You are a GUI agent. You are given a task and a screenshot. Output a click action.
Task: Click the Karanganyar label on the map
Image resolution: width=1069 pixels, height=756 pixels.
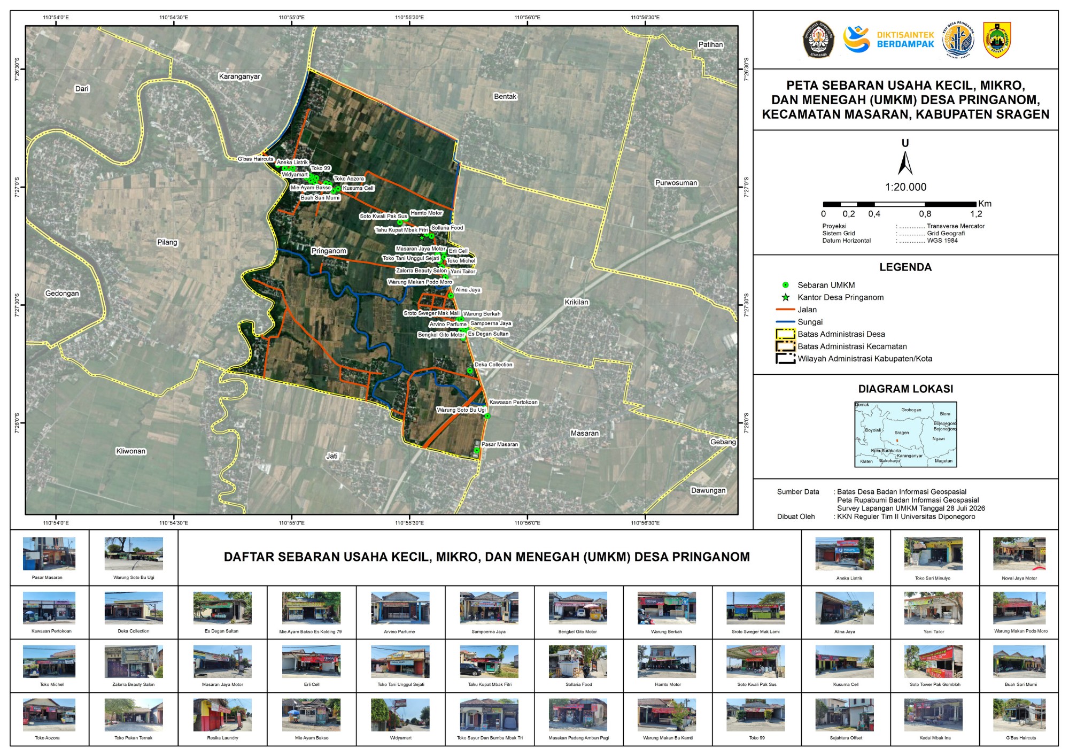tap(239, 76)
